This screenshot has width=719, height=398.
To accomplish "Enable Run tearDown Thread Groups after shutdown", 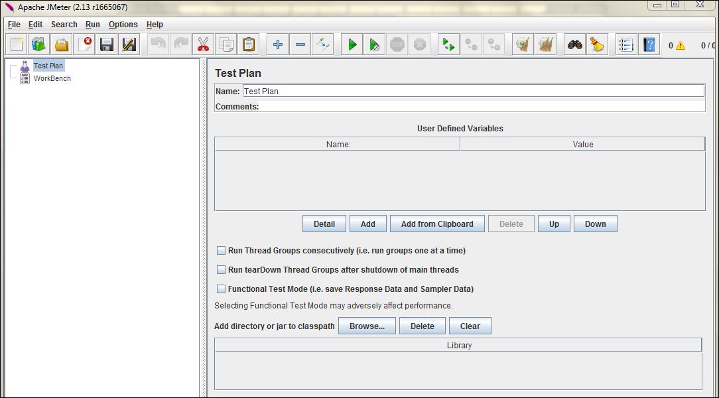I will 221,269.
